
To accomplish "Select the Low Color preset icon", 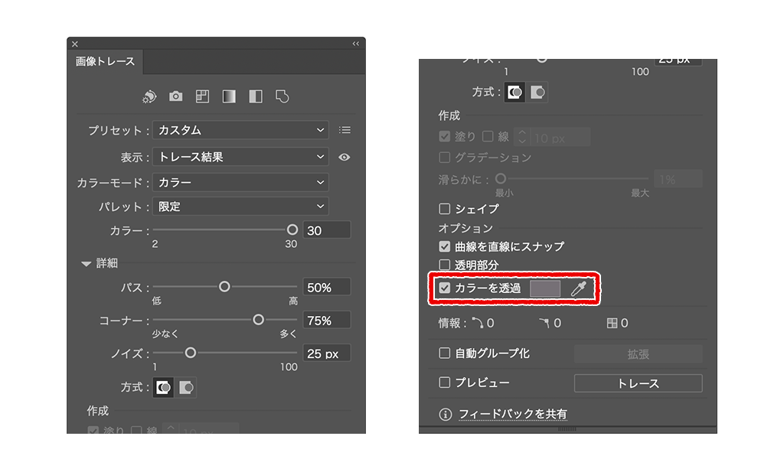I will point(202,96).
